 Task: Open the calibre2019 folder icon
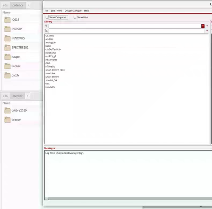[7, 110]
